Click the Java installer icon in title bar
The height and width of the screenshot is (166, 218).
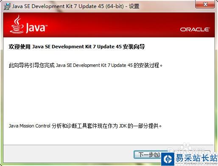[7, 6]
